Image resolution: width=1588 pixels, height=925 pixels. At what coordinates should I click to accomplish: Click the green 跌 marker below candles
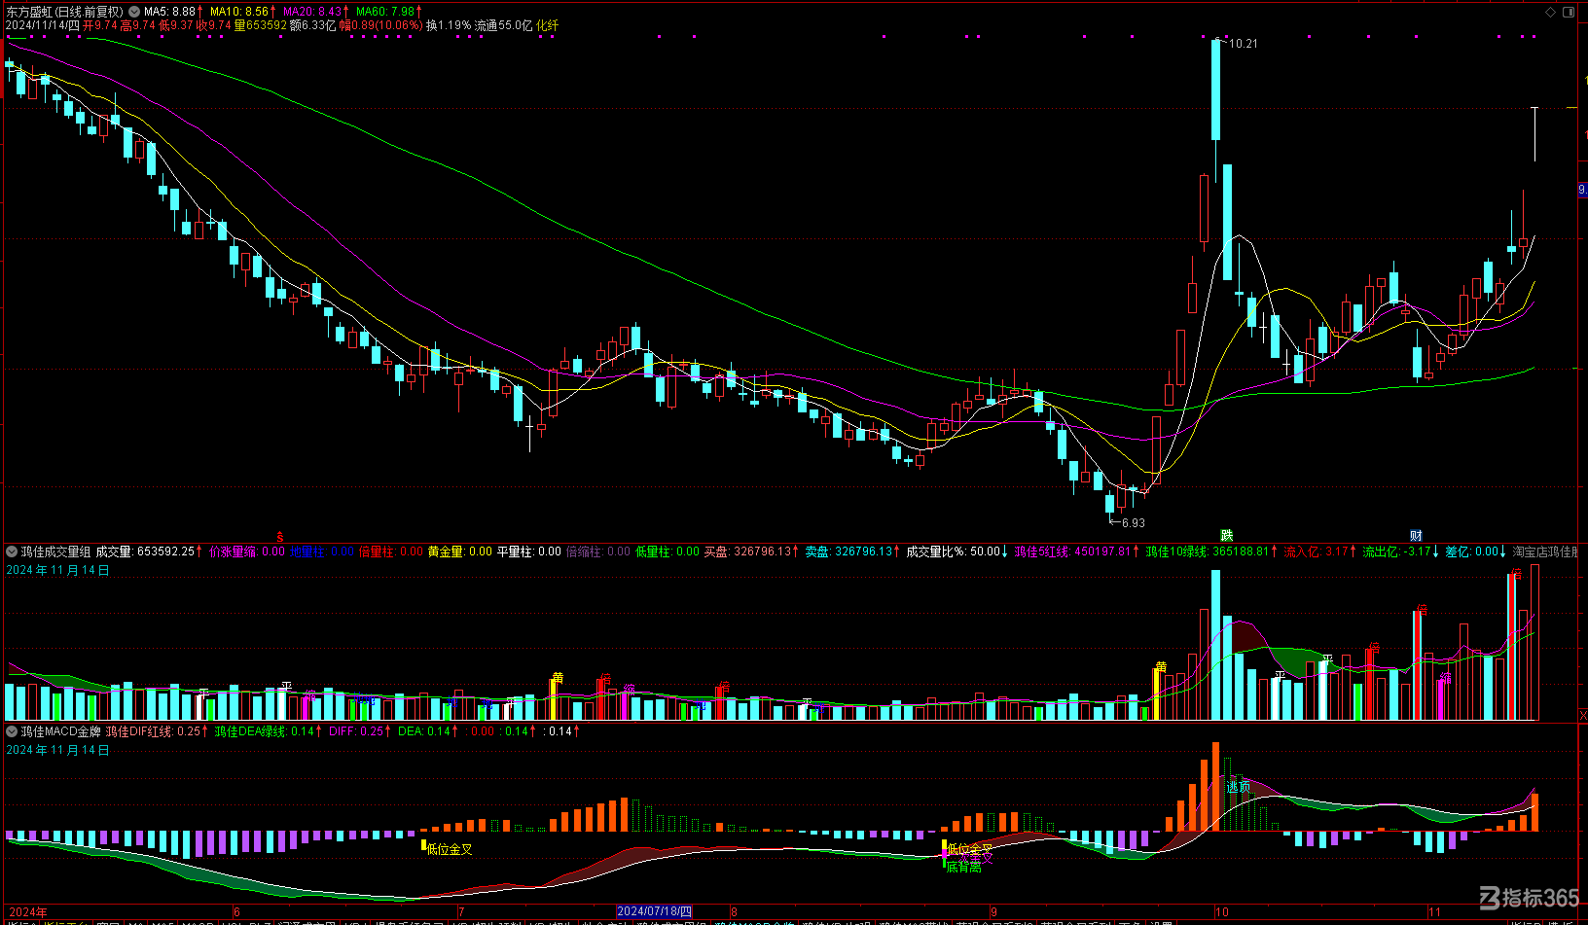1227,536
